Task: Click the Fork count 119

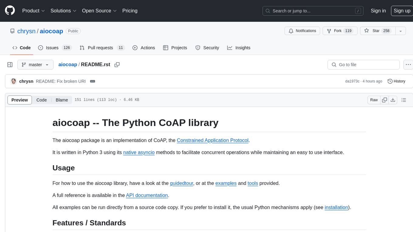Action: click(x=348, y=31)
